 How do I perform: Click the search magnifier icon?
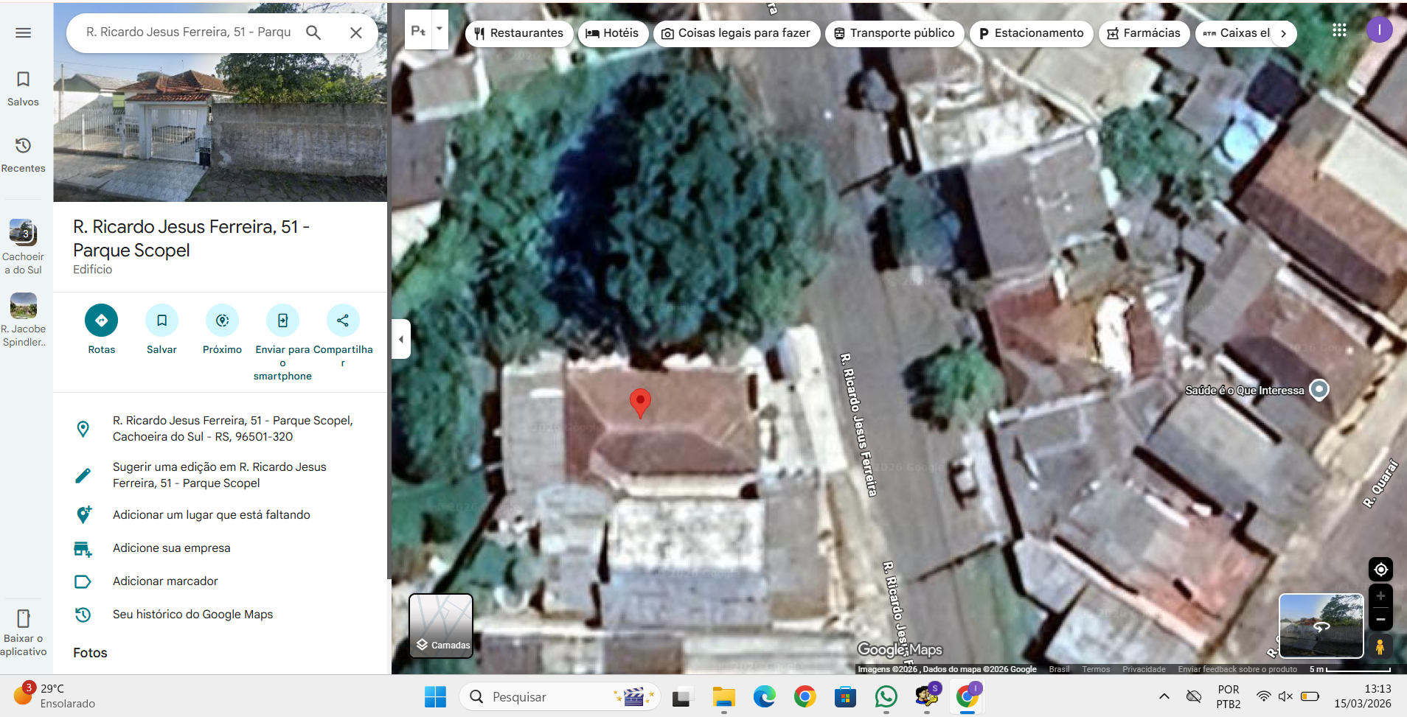[313, 32]
